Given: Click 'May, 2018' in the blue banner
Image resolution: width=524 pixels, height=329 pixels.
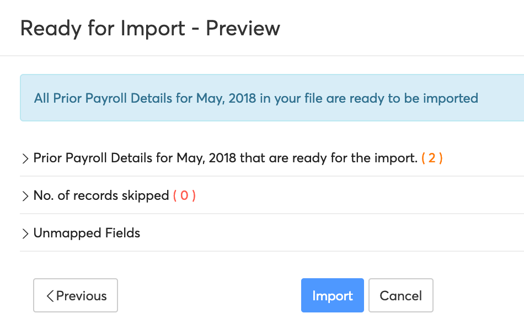Looking at the screenshot, I should pos(226,98).
